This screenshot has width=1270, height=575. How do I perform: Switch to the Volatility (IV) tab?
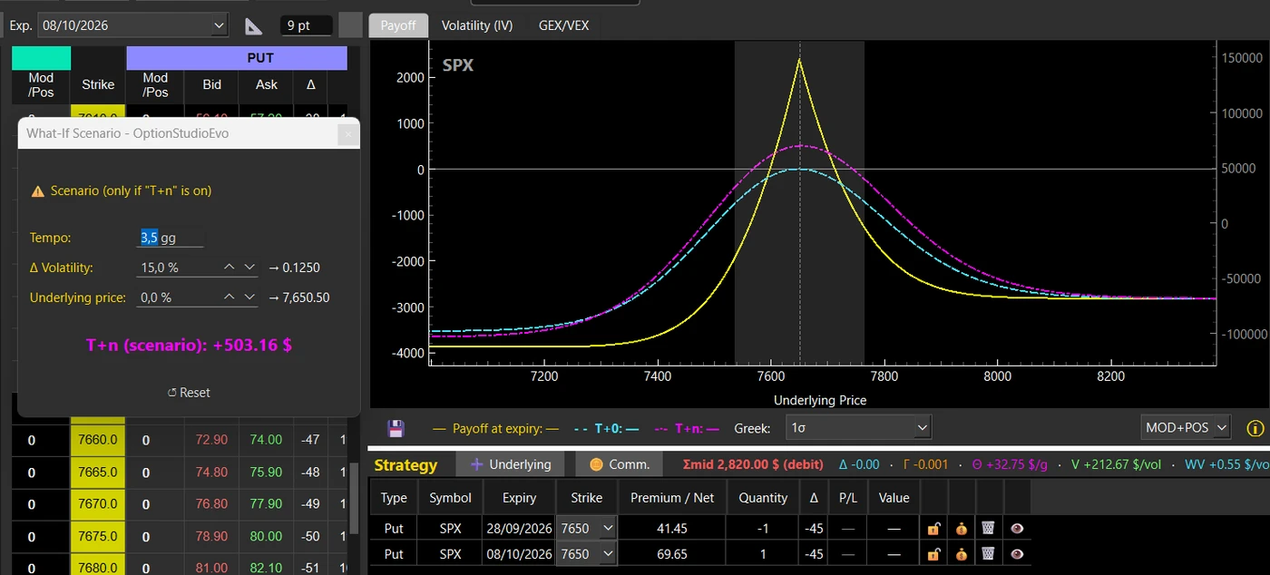(x=477, y=25)
